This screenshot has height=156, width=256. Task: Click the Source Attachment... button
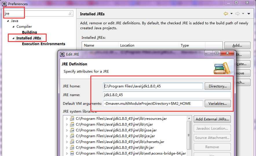click(212, 138)
